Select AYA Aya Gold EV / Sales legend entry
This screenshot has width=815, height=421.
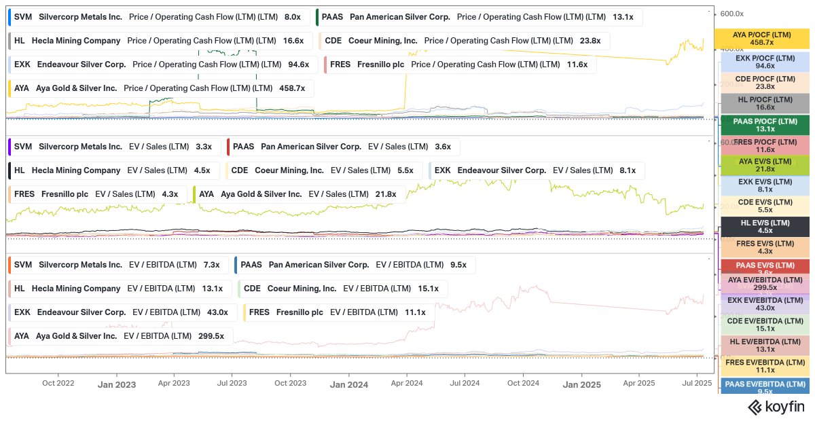click(x=299, y=194)
